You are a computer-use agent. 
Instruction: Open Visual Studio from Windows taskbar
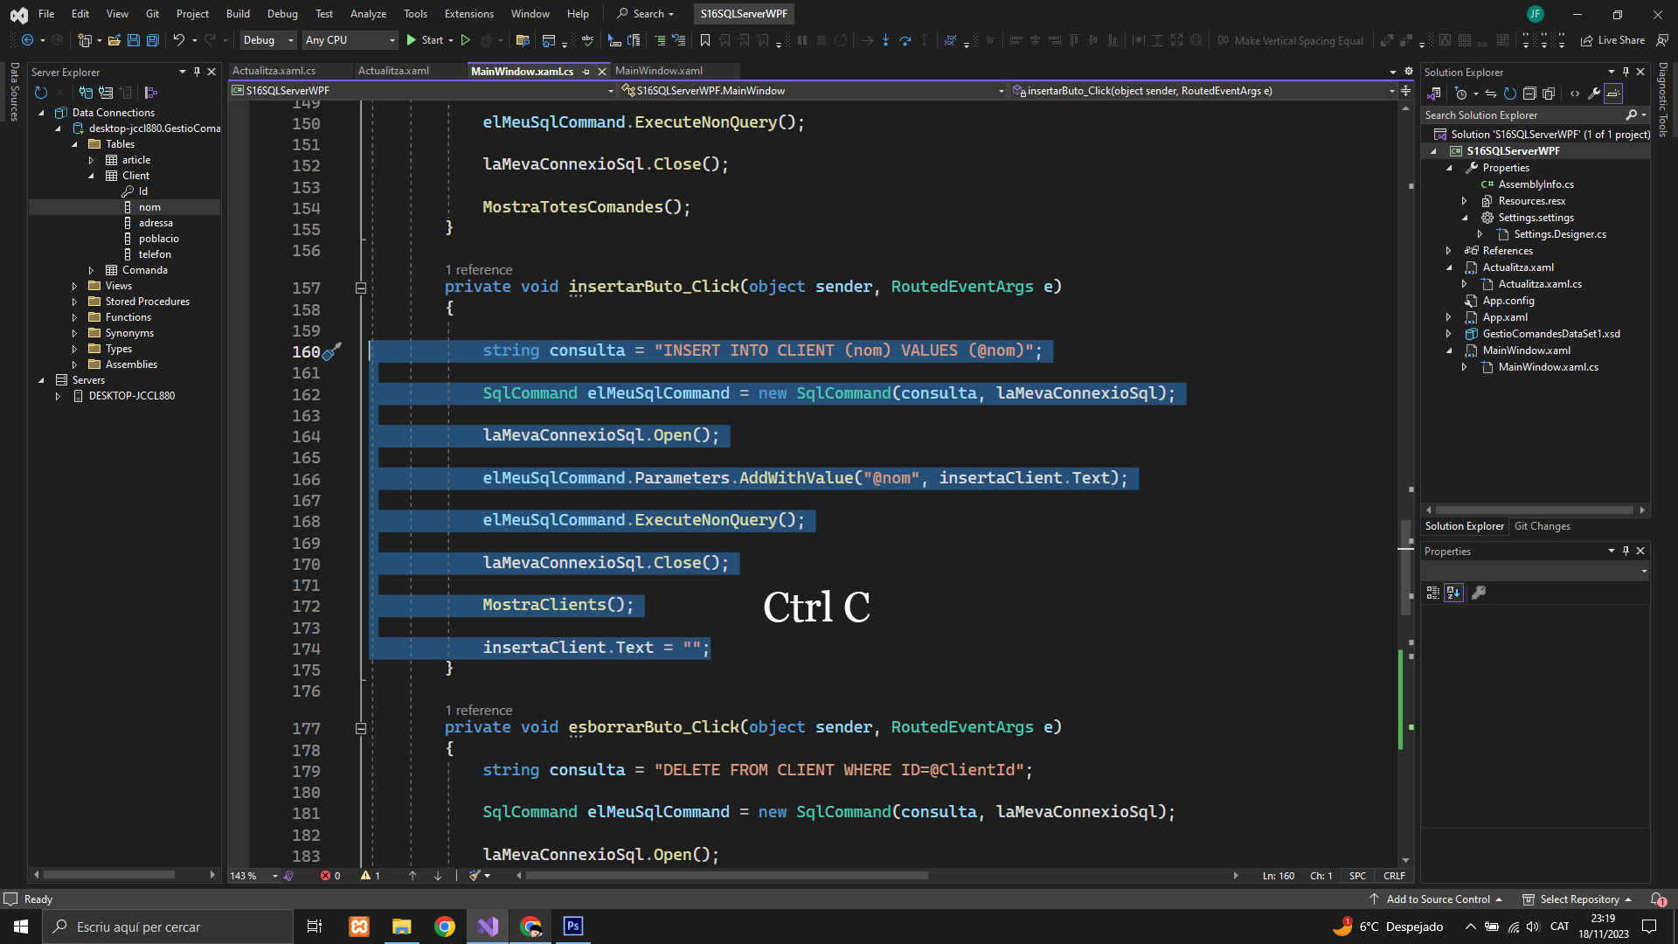488,927
